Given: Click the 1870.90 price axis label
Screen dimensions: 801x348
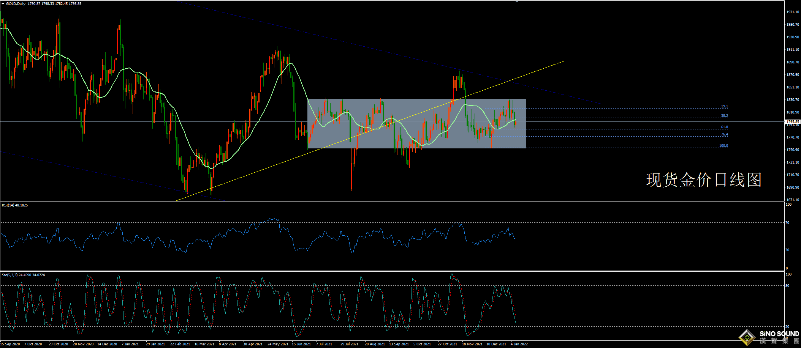Looking at the screenshot, I should (793, 75).
